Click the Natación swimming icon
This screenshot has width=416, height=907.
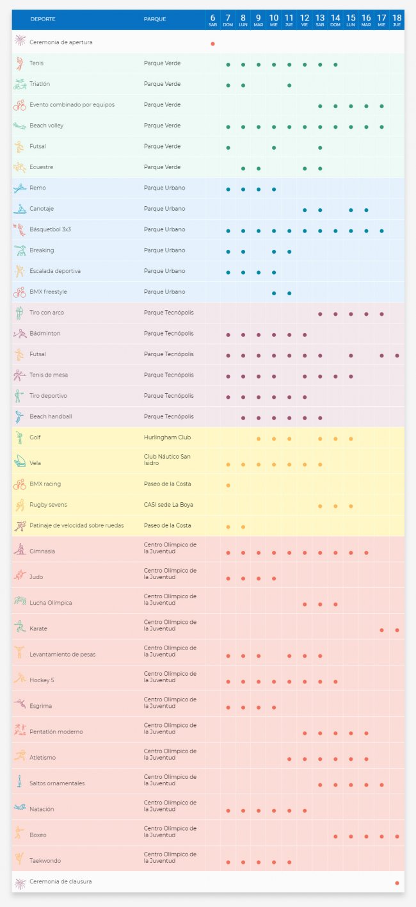pos(20,808)
